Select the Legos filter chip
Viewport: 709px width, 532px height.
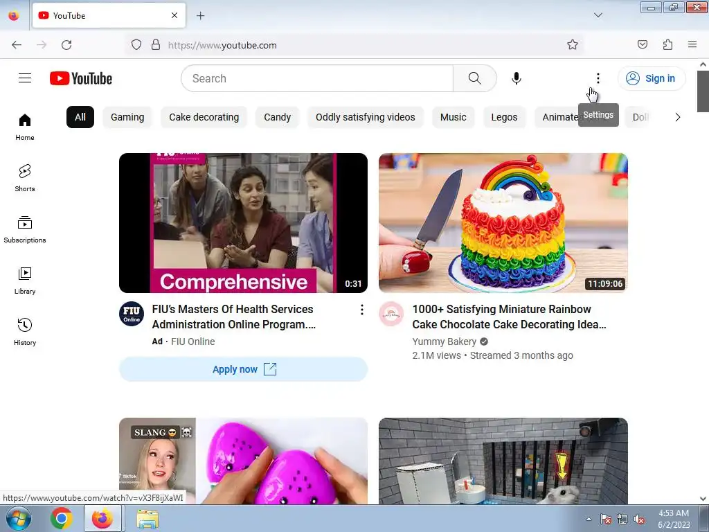tap(504, 117)
